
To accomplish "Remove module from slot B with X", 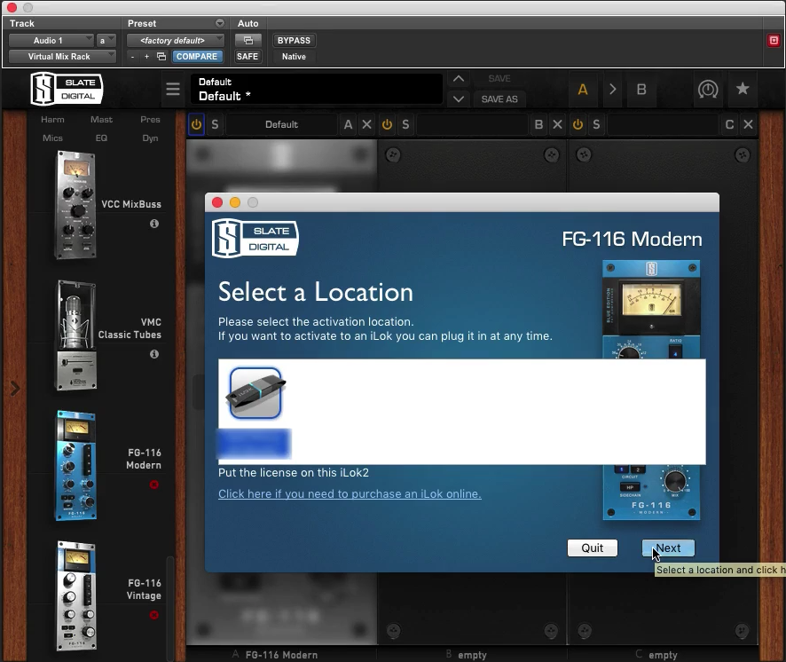I will coord(557,124).
